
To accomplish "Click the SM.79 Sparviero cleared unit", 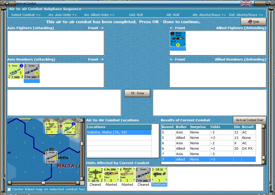I will click(95, 175).
